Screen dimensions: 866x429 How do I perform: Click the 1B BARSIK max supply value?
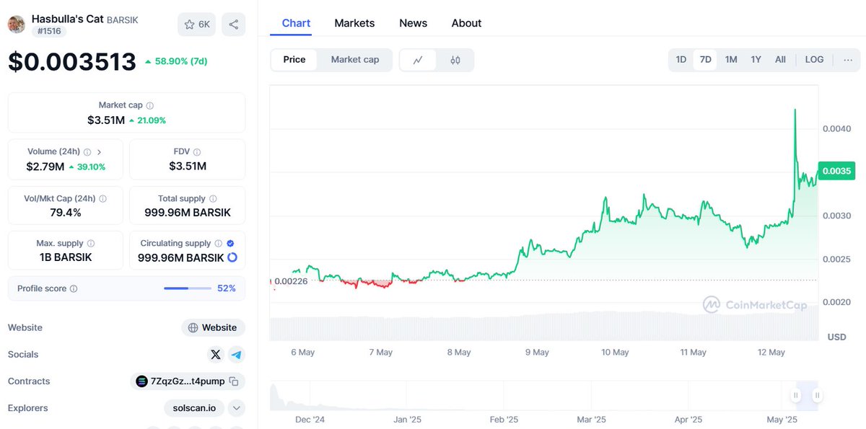(x=66, y=257)
